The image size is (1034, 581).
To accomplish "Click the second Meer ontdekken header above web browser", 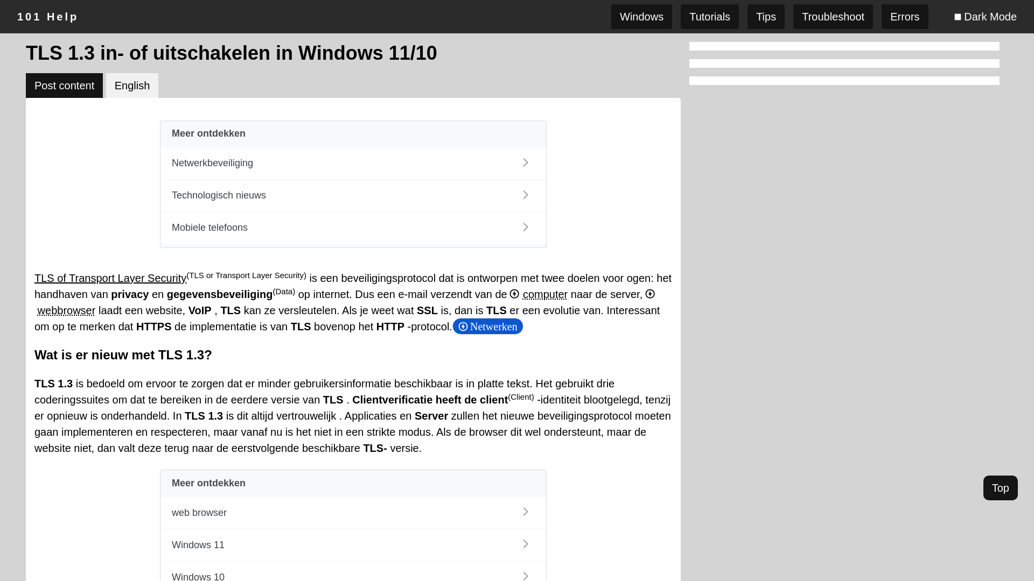I will point(208,483).
